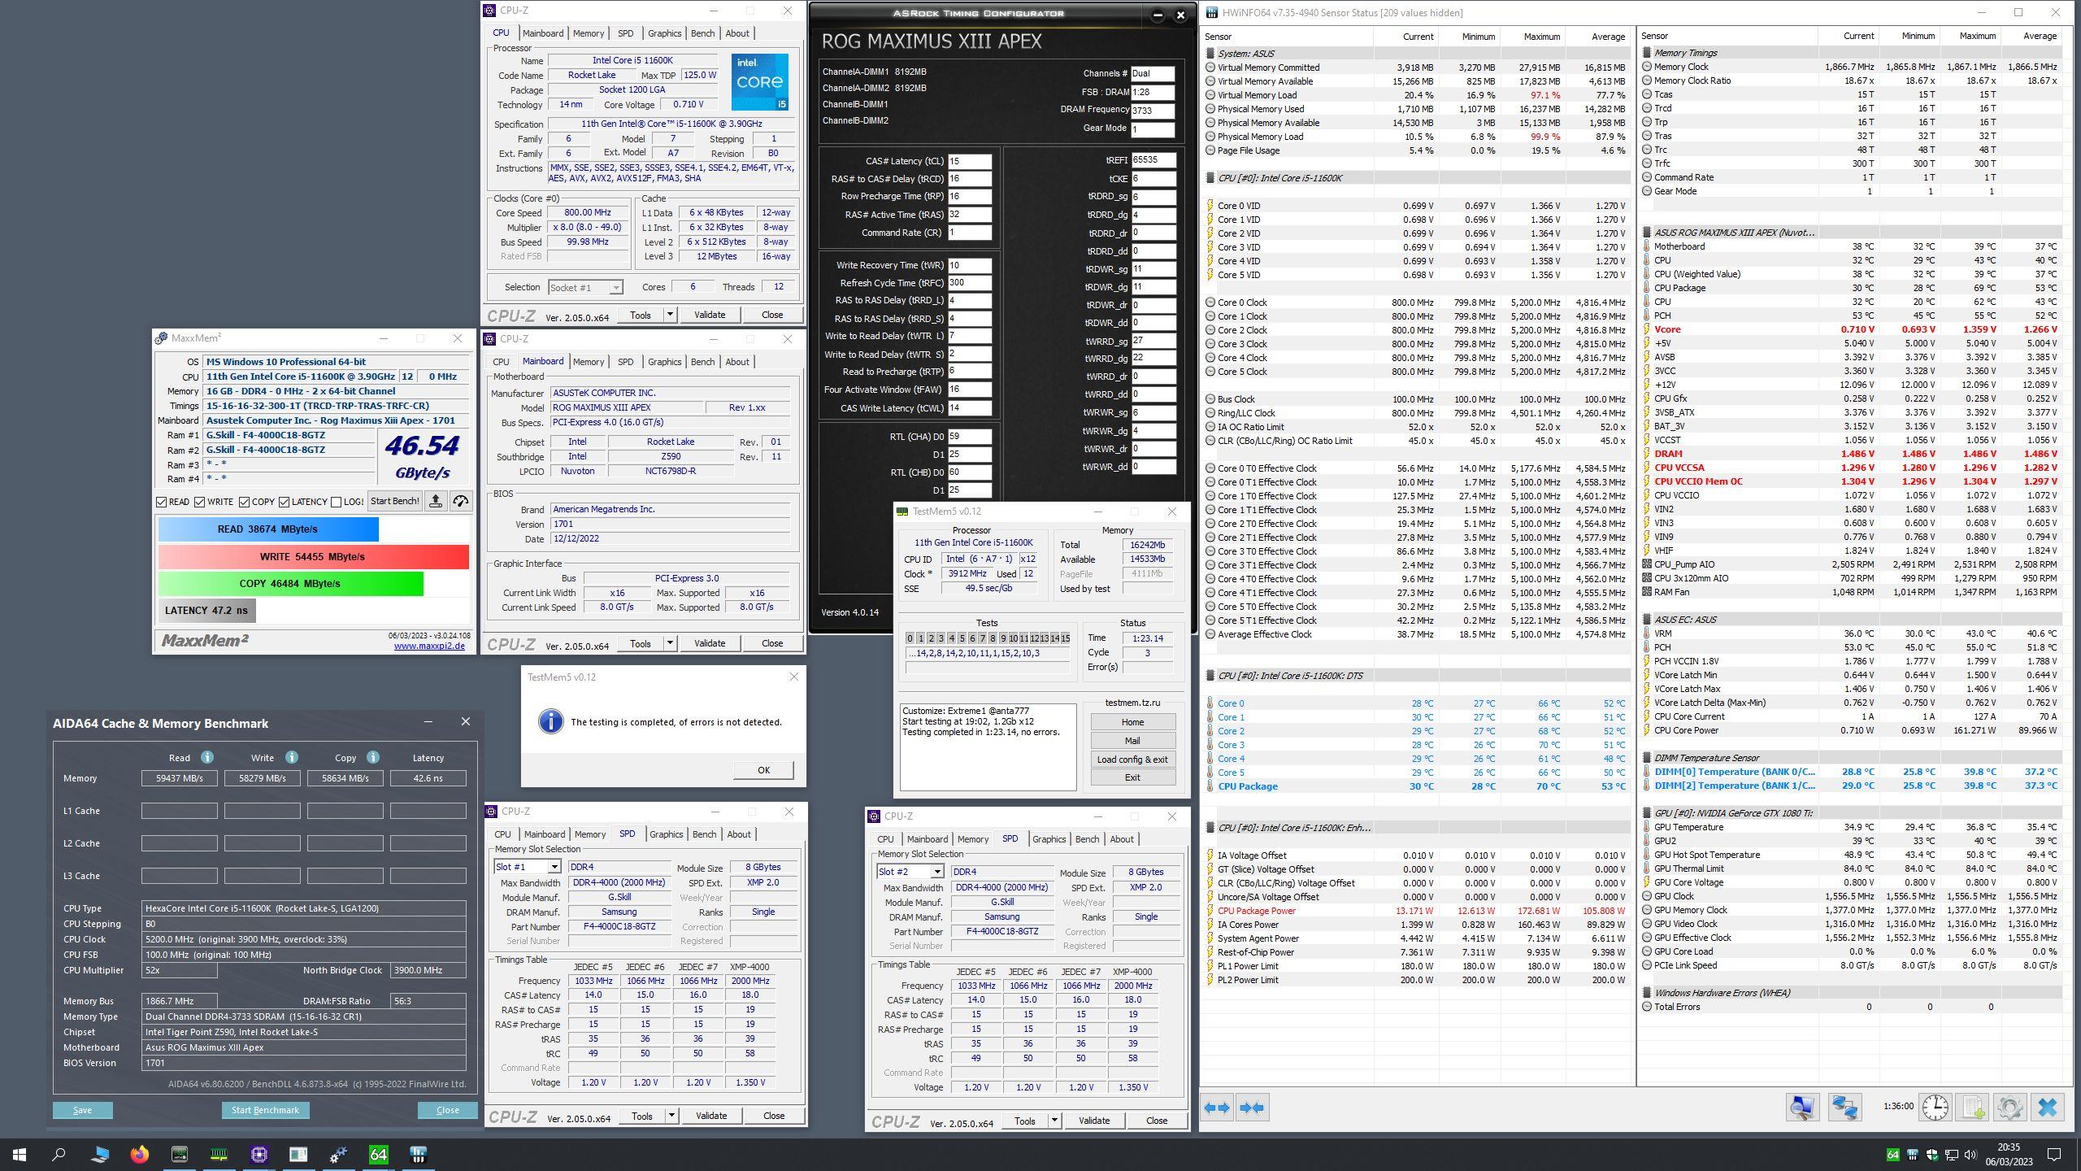Enable the LOG! checkbox in MaxxMem
2081x1171 pixels.
336,502
